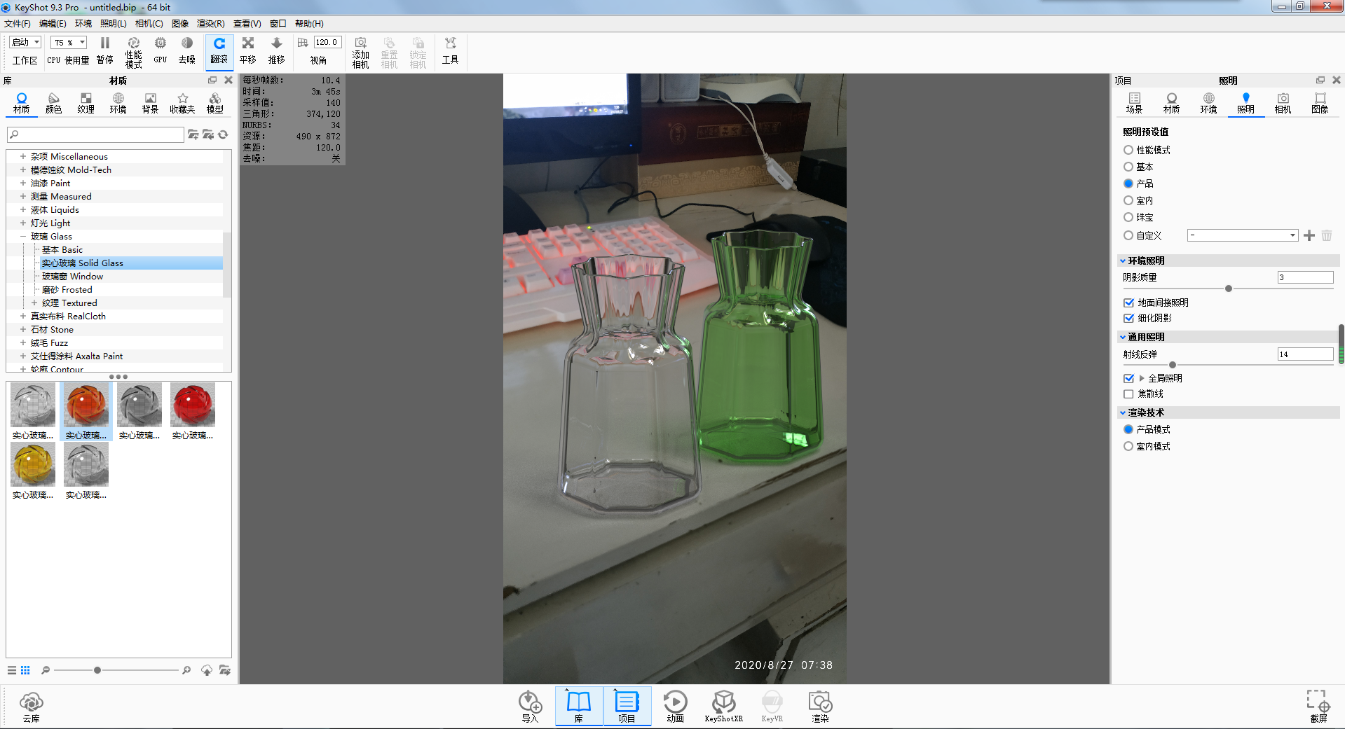The width and height of the screenshot is (1345, 729).
Task: Collapse Environment Lighting (环境照明) section
Action: click(x=1123, y=261)
